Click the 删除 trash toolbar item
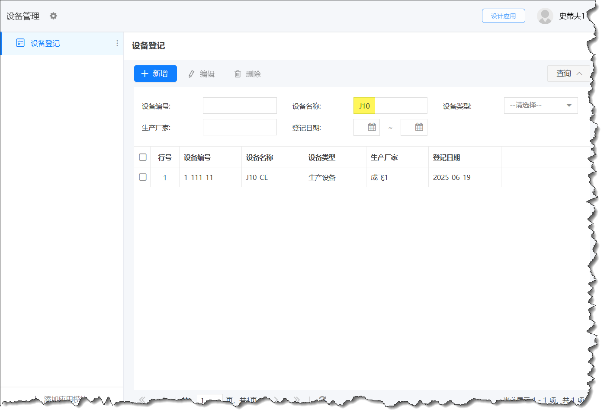The height and width of the screenshot is (416, 607). (x=247, y=74)
